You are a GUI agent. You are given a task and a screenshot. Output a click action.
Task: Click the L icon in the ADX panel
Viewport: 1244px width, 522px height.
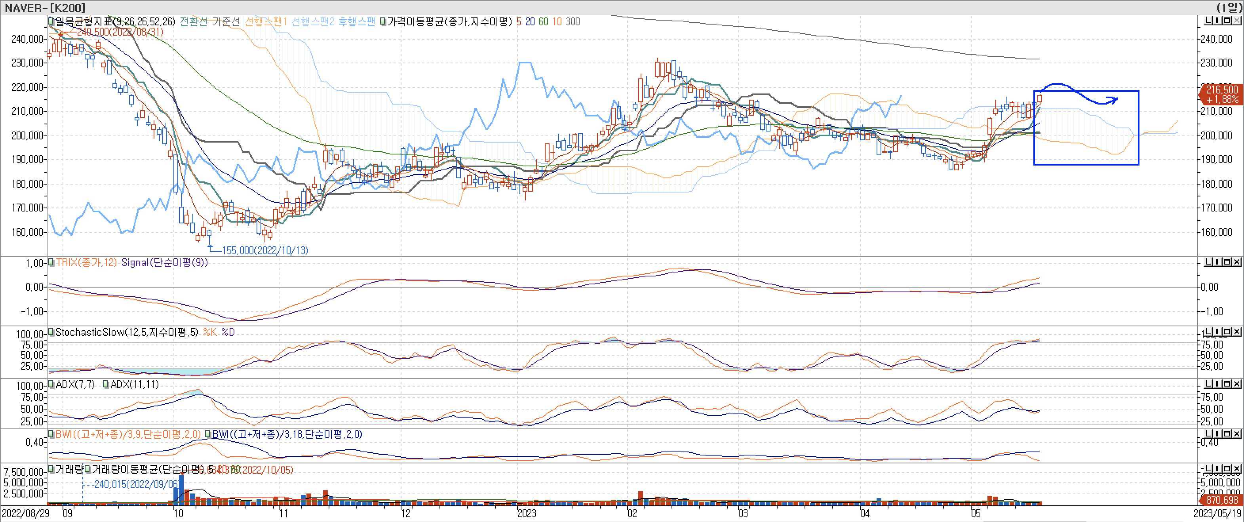[x=1209, y=384]
